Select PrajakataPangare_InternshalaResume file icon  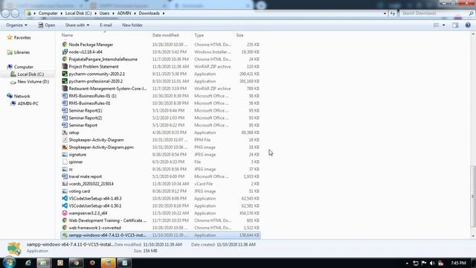click(65, 59)
